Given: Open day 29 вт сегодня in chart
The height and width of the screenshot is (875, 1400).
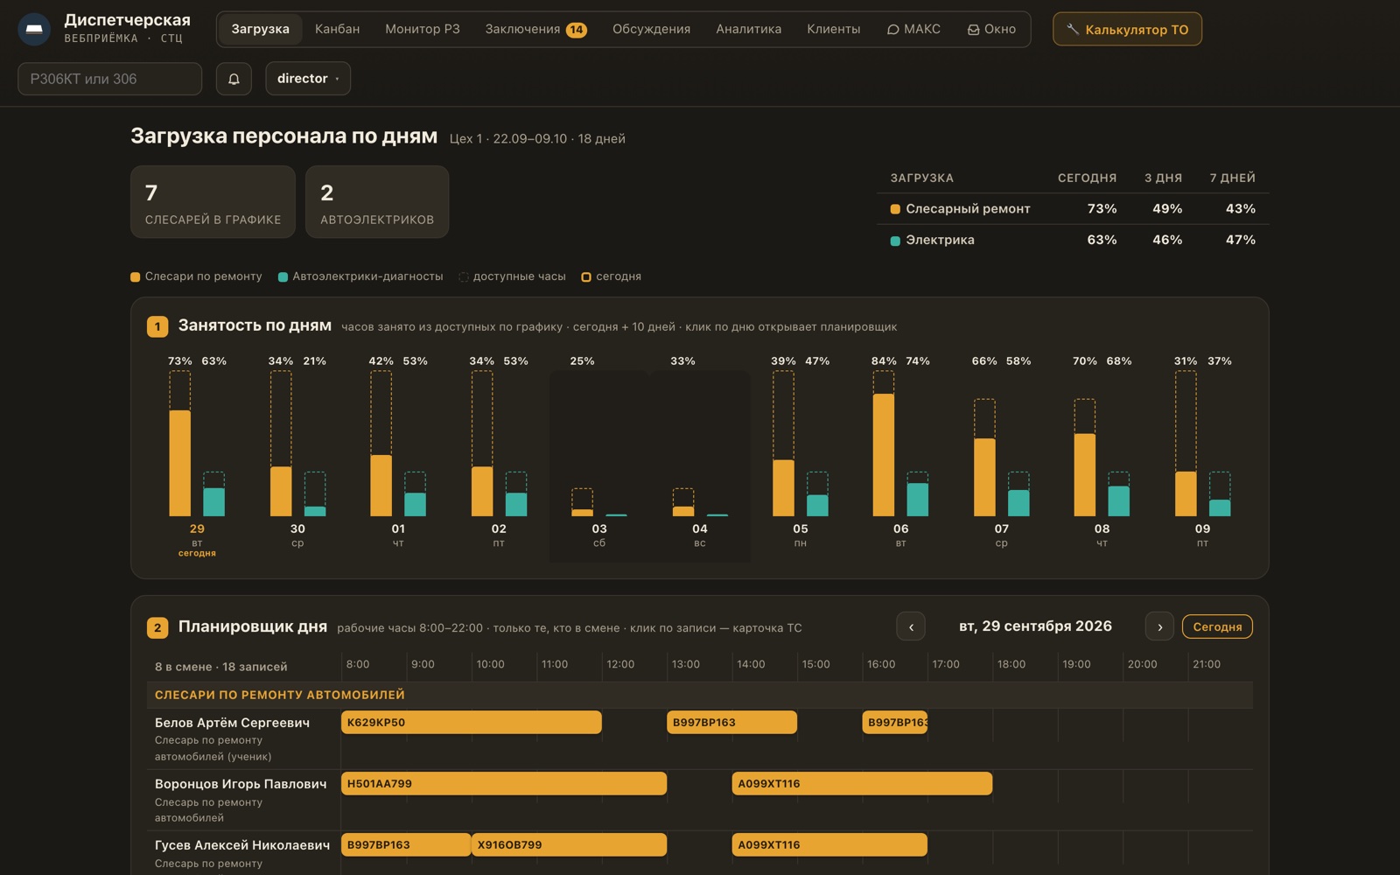Looking at the screenshot, I should coord(197,455).
